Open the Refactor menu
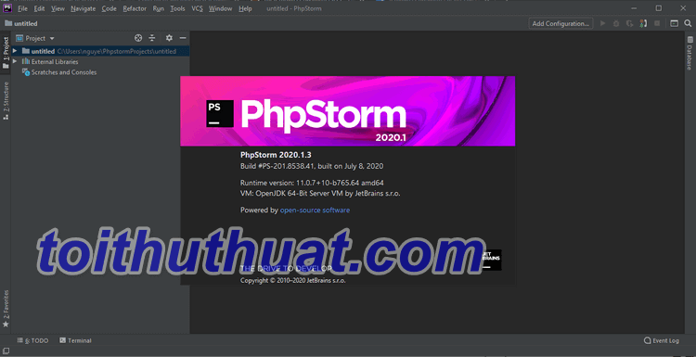This screenshot has width=696, height=357. (x=135, y=8)
